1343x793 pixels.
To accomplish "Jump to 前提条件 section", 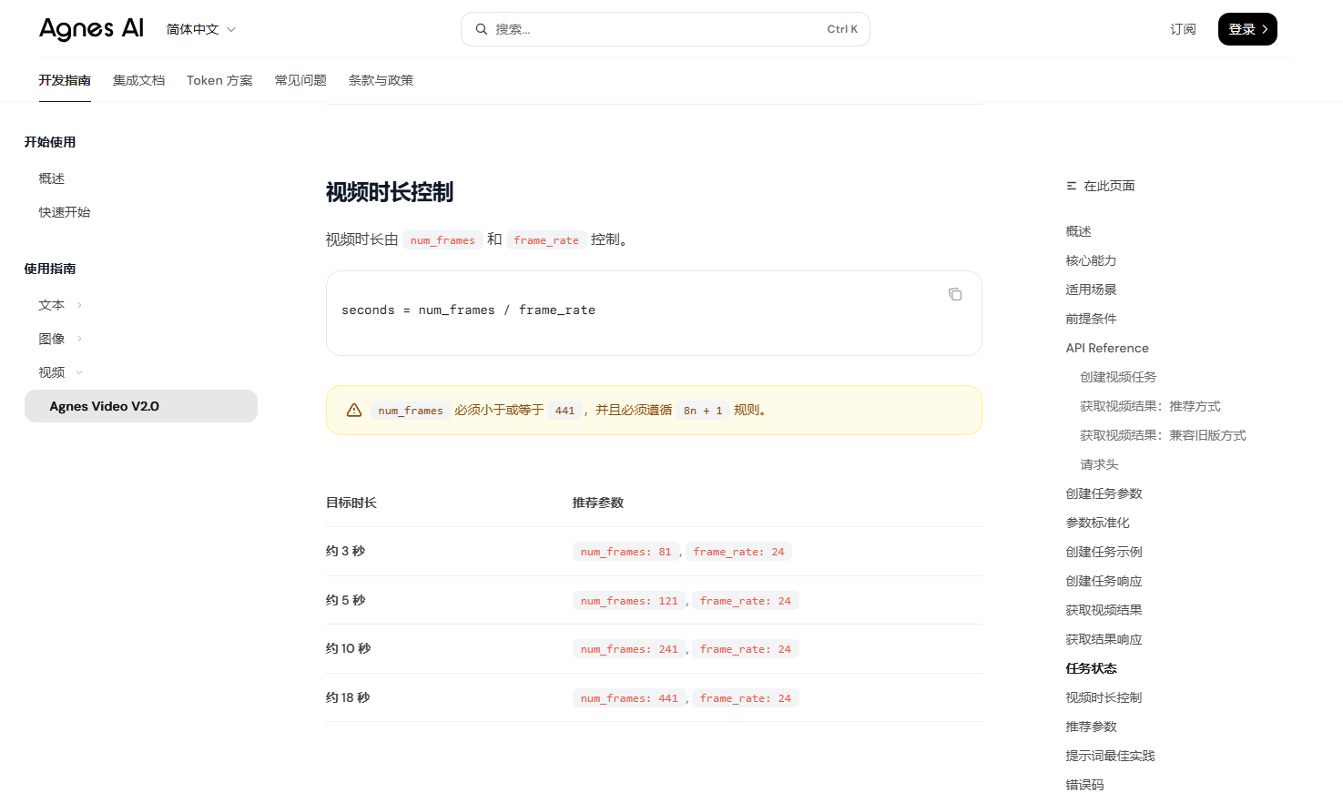I will coord(1091,319).
